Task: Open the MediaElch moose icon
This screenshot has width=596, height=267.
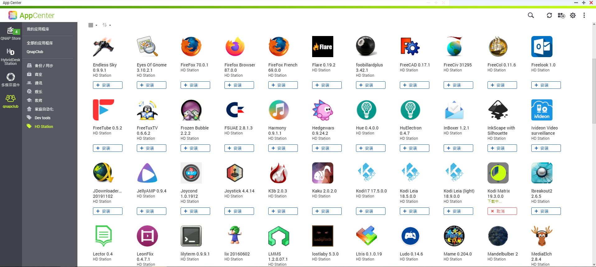Action: click(x=542, y=236)
